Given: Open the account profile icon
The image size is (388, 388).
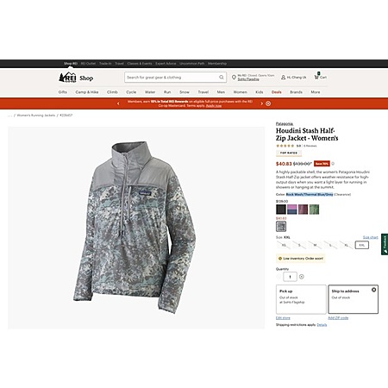Looking at the screenshot, I should [x=283, y=78].
